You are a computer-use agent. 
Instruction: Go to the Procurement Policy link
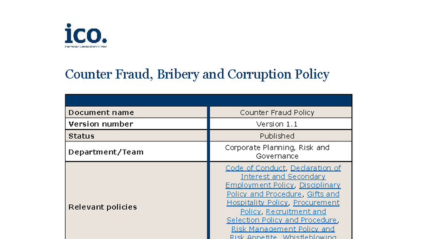tap(316, 203)
